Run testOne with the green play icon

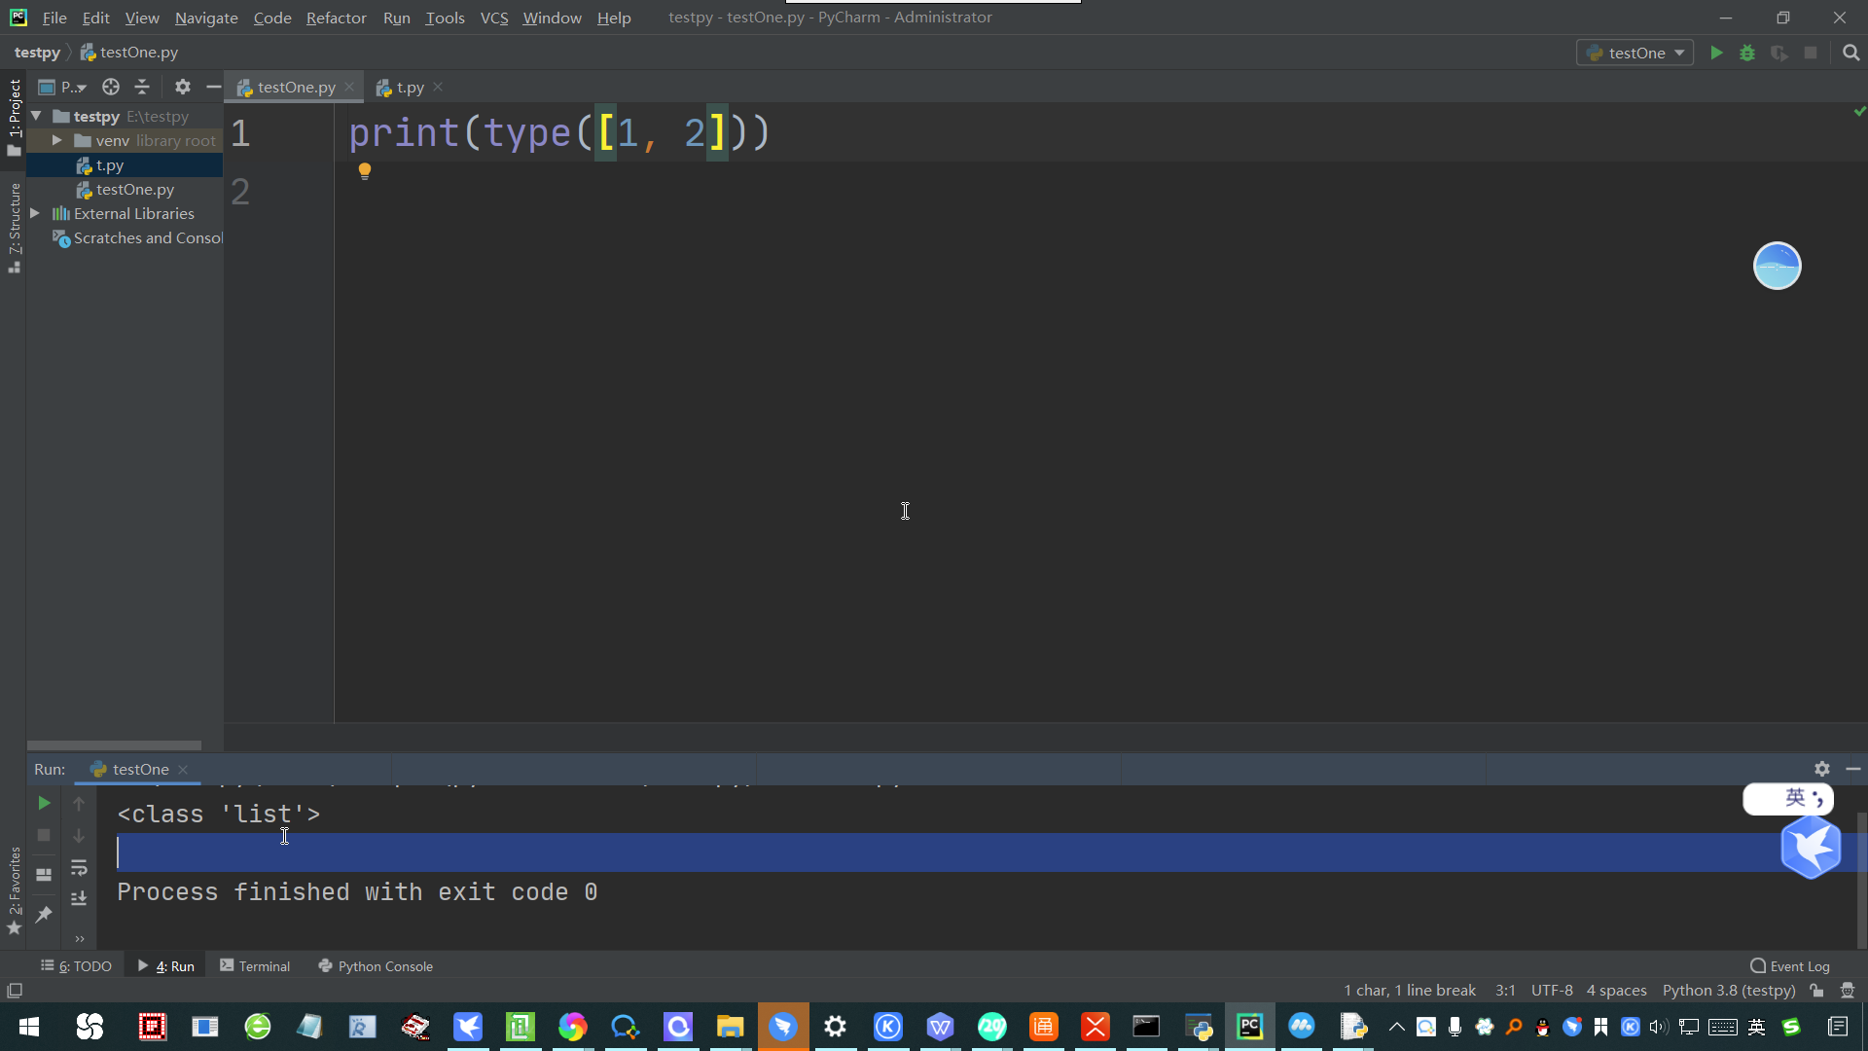point(1716,53)
